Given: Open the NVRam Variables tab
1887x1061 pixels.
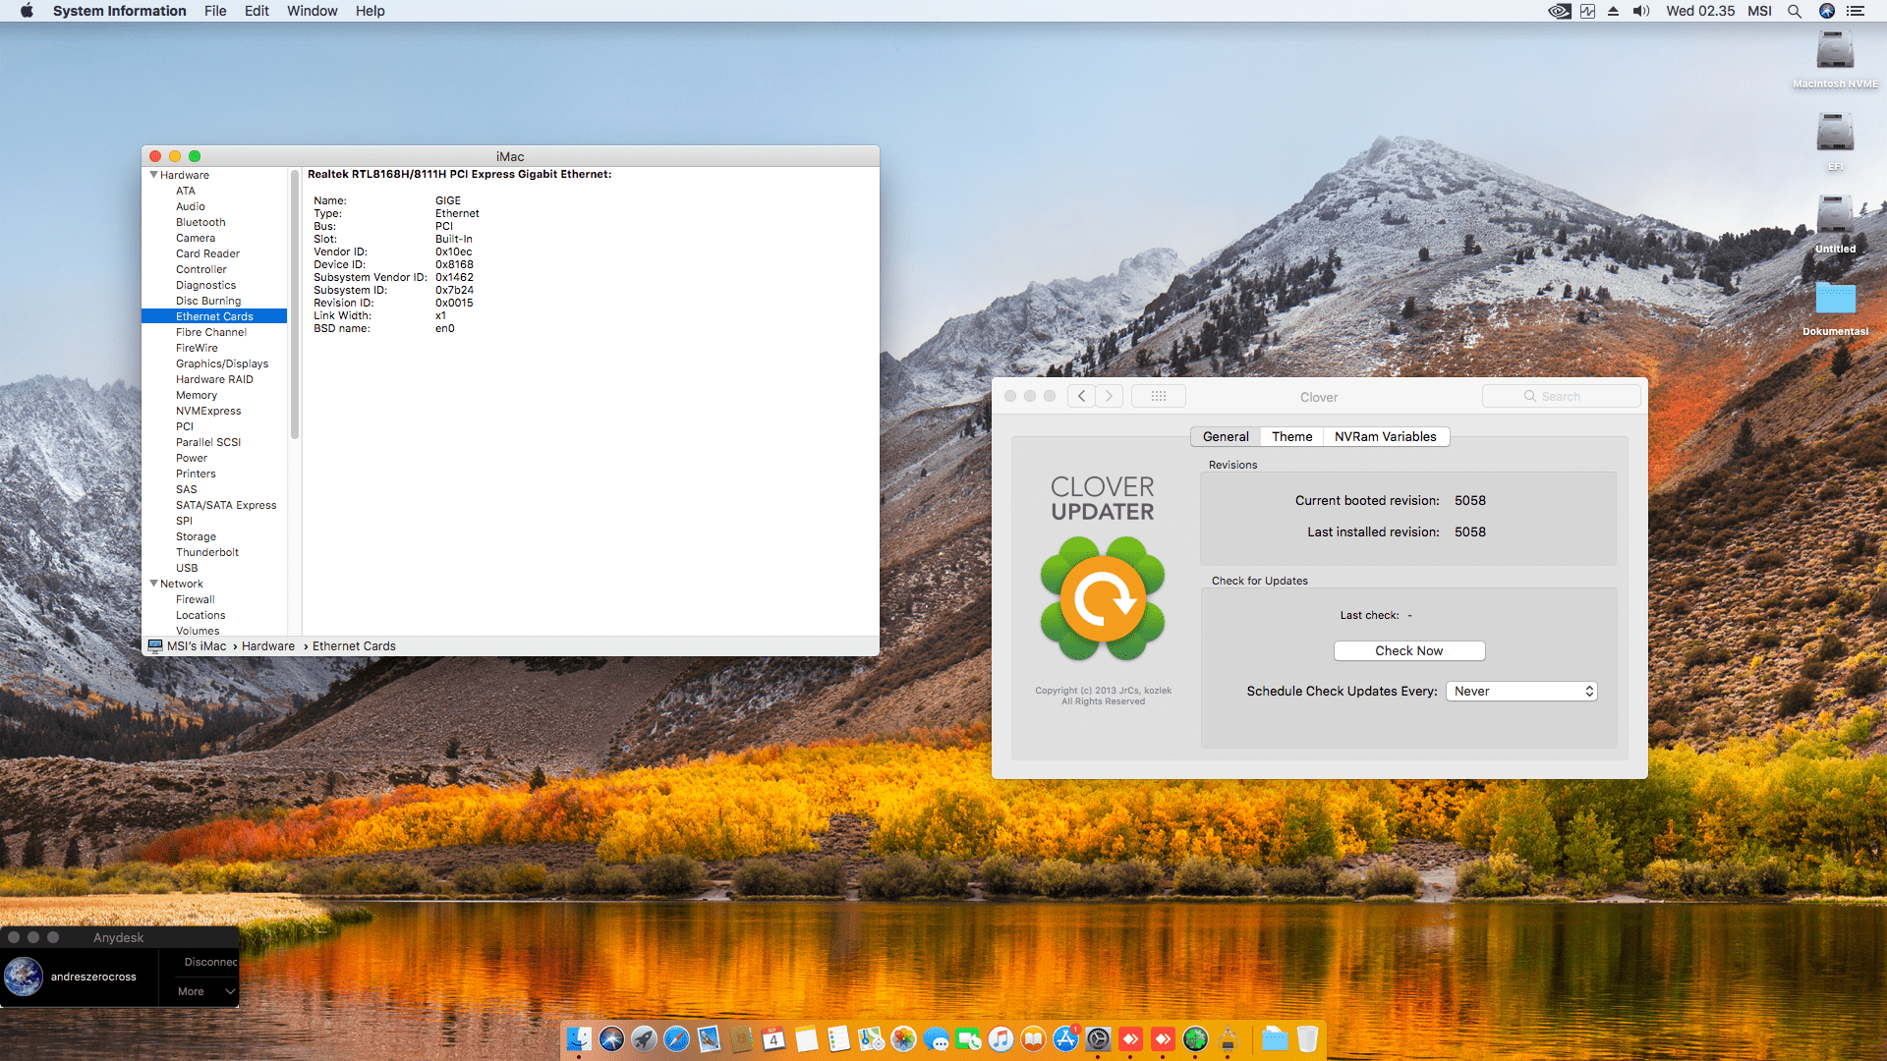Looking at the screenshot, I should [1385, 436].
